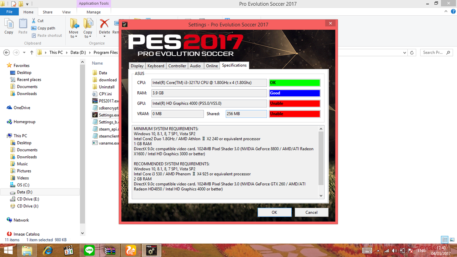The image size is (457, 257).
Task: Select the download folder in the file list
Action: pos(107,80)
